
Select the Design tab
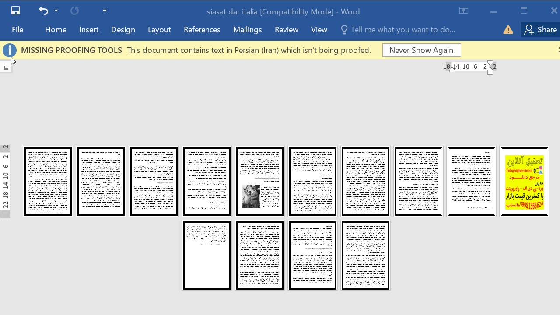[x=123, y=30]
